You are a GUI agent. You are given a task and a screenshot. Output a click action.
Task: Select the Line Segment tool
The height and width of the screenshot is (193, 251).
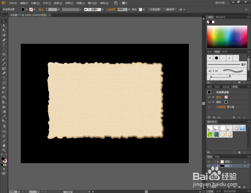tap(4, 50)
